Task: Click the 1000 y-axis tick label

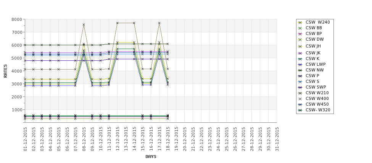Action: click(17, 109)
